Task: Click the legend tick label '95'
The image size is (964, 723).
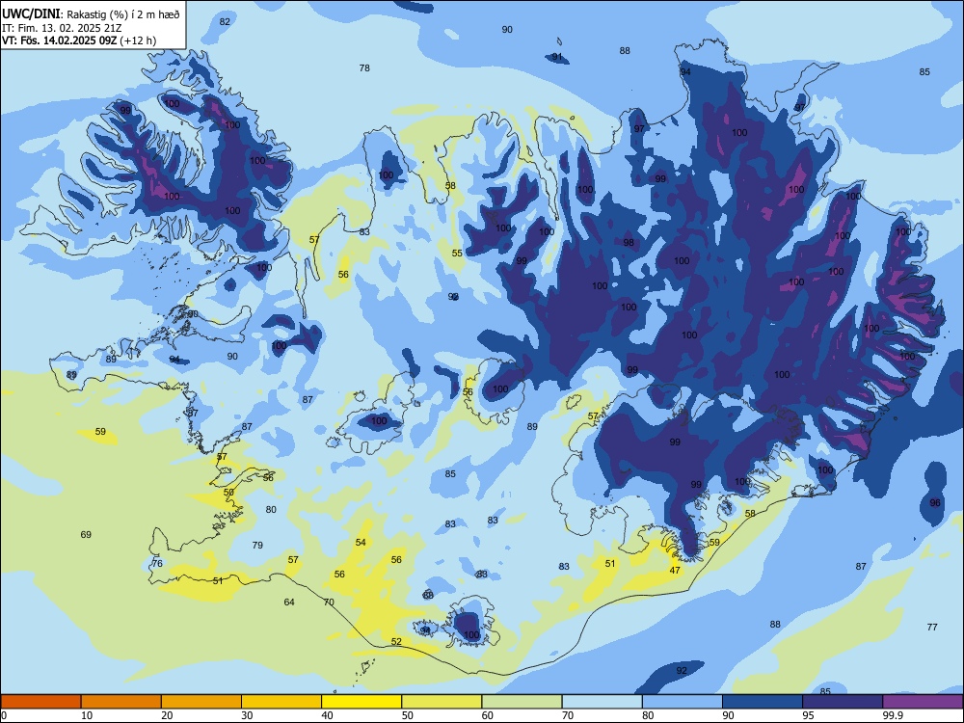Action: 808,715
